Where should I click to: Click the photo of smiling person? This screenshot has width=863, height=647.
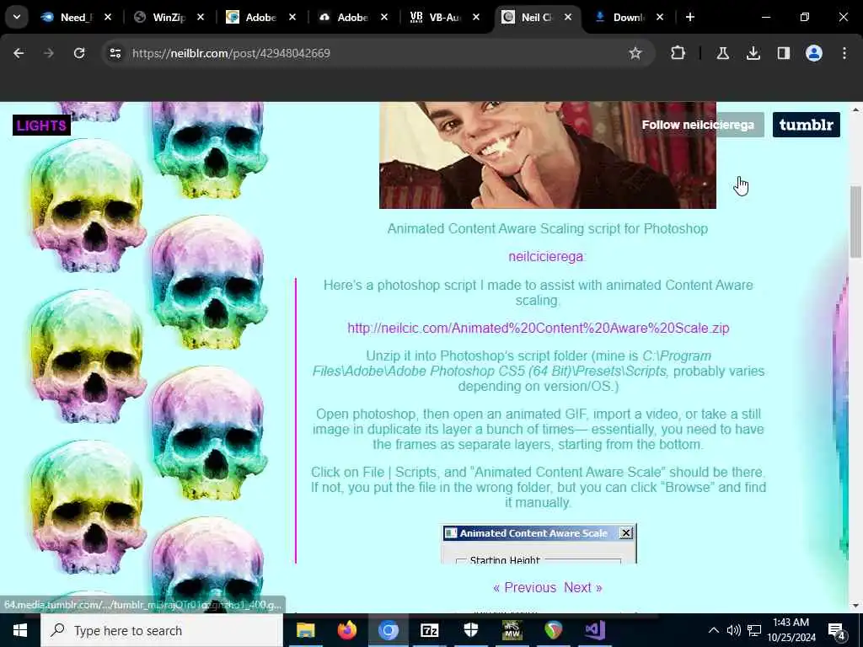coord(548,155)
